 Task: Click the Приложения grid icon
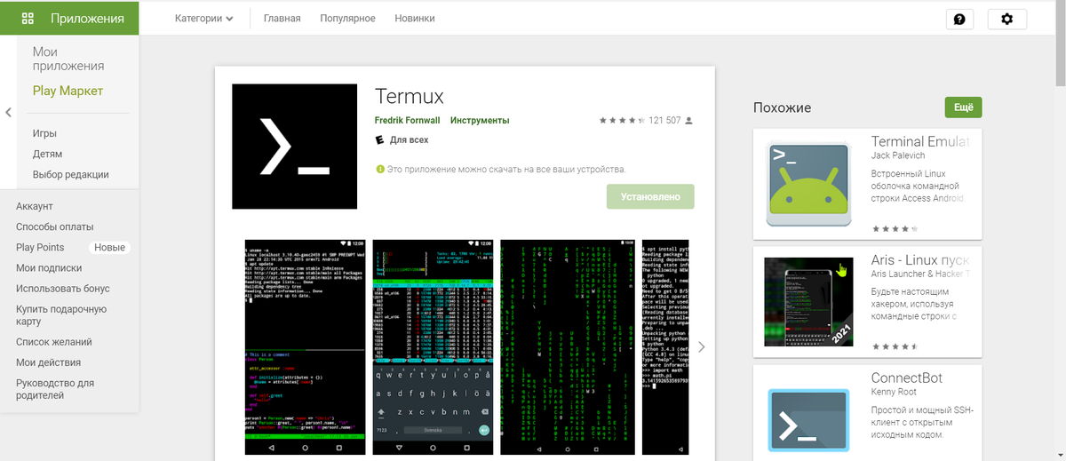(28, 18)
